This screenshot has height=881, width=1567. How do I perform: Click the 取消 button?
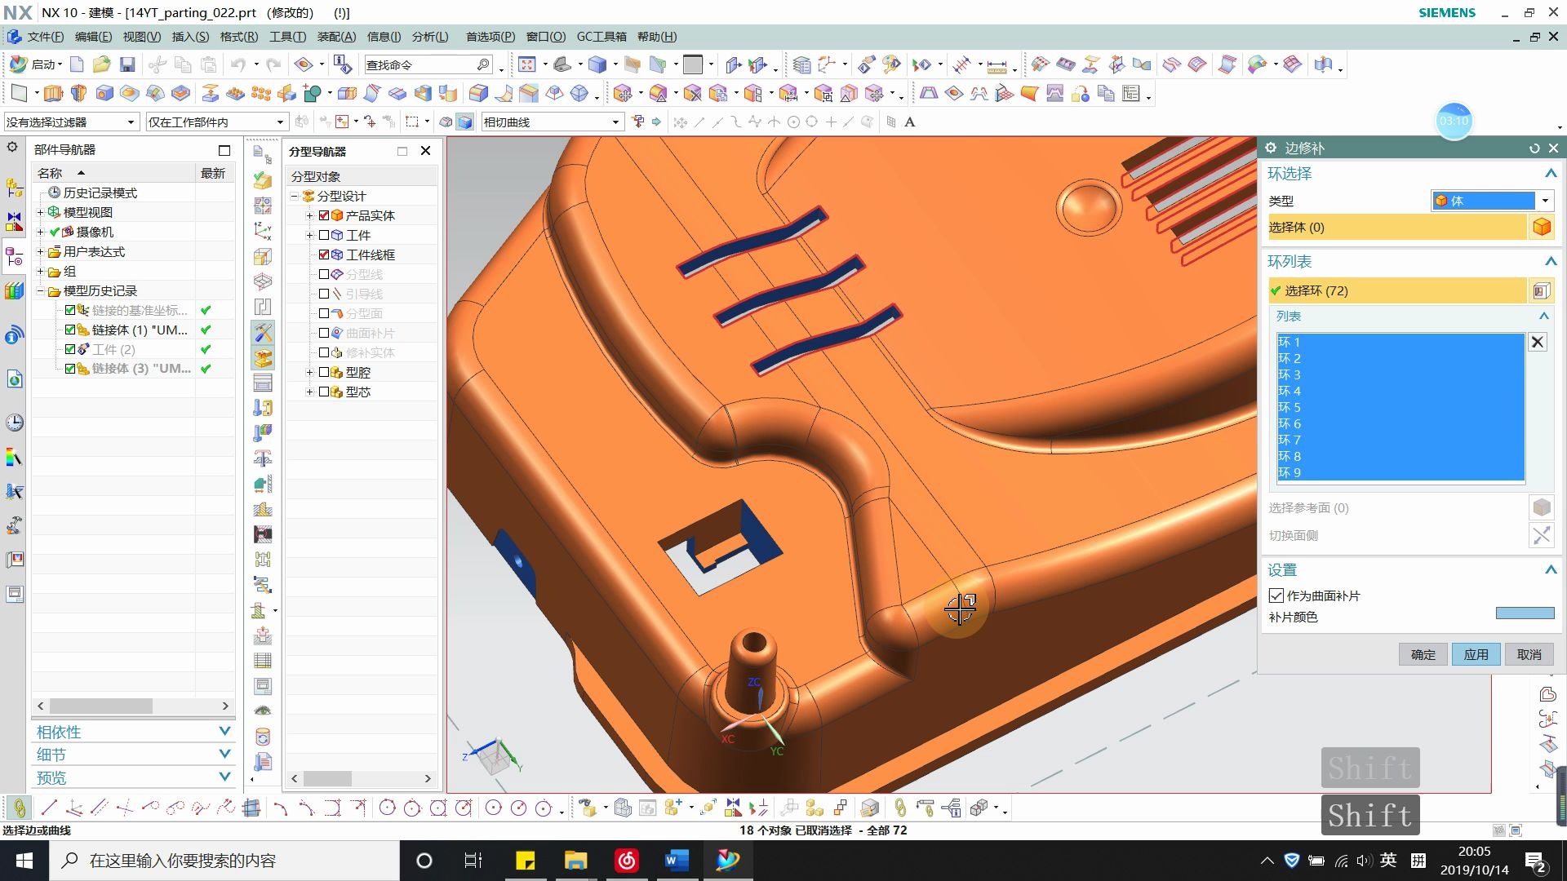coord(1529,654)
